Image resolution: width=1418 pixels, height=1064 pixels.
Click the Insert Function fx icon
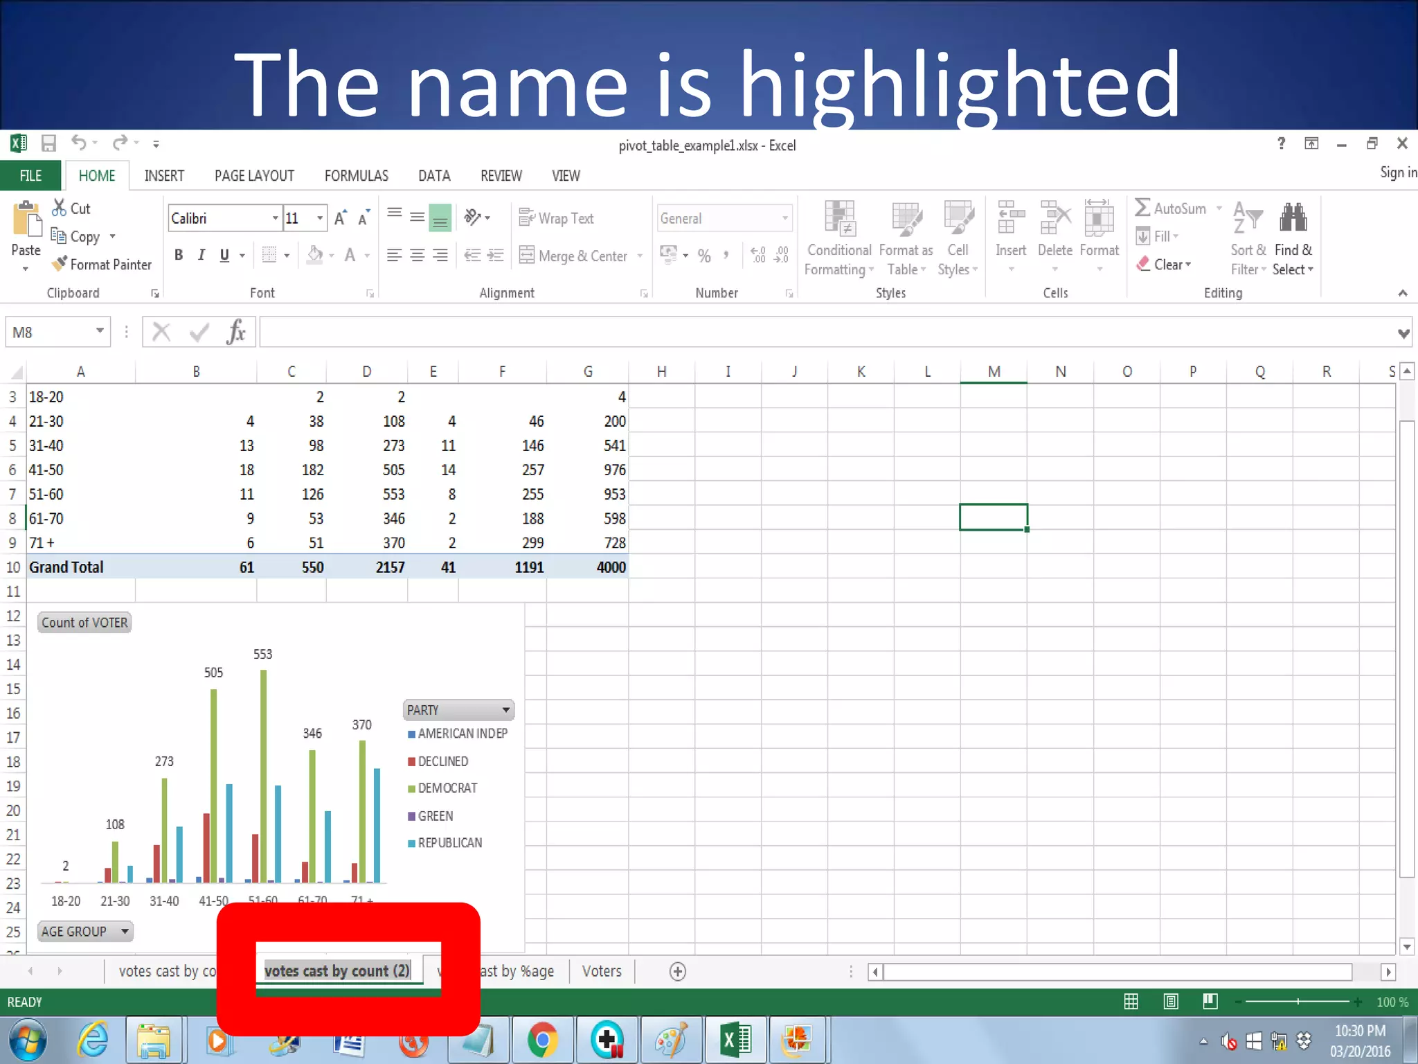[236, 332]
